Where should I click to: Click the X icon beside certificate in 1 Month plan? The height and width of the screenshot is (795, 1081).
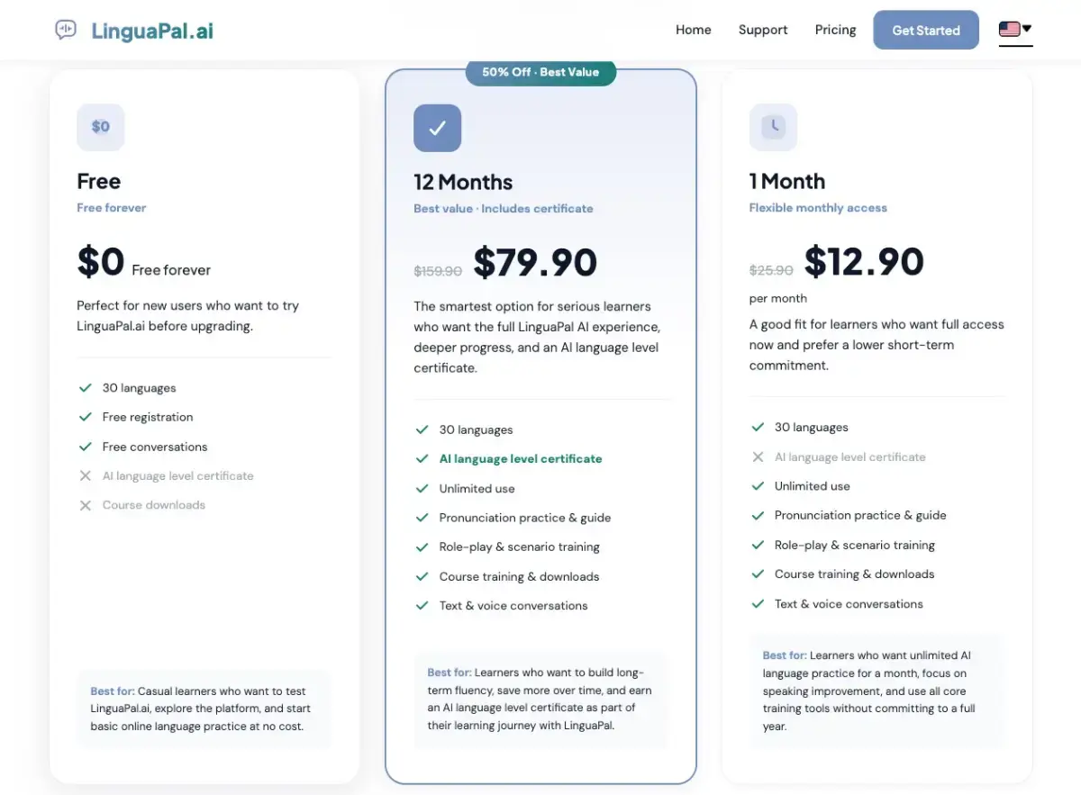[758, 457]
